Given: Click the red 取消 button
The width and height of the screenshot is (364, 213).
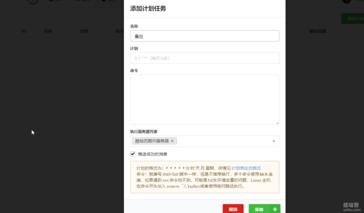Looking at the screenshot, I should pyautogui.click(x=233, y=209).
